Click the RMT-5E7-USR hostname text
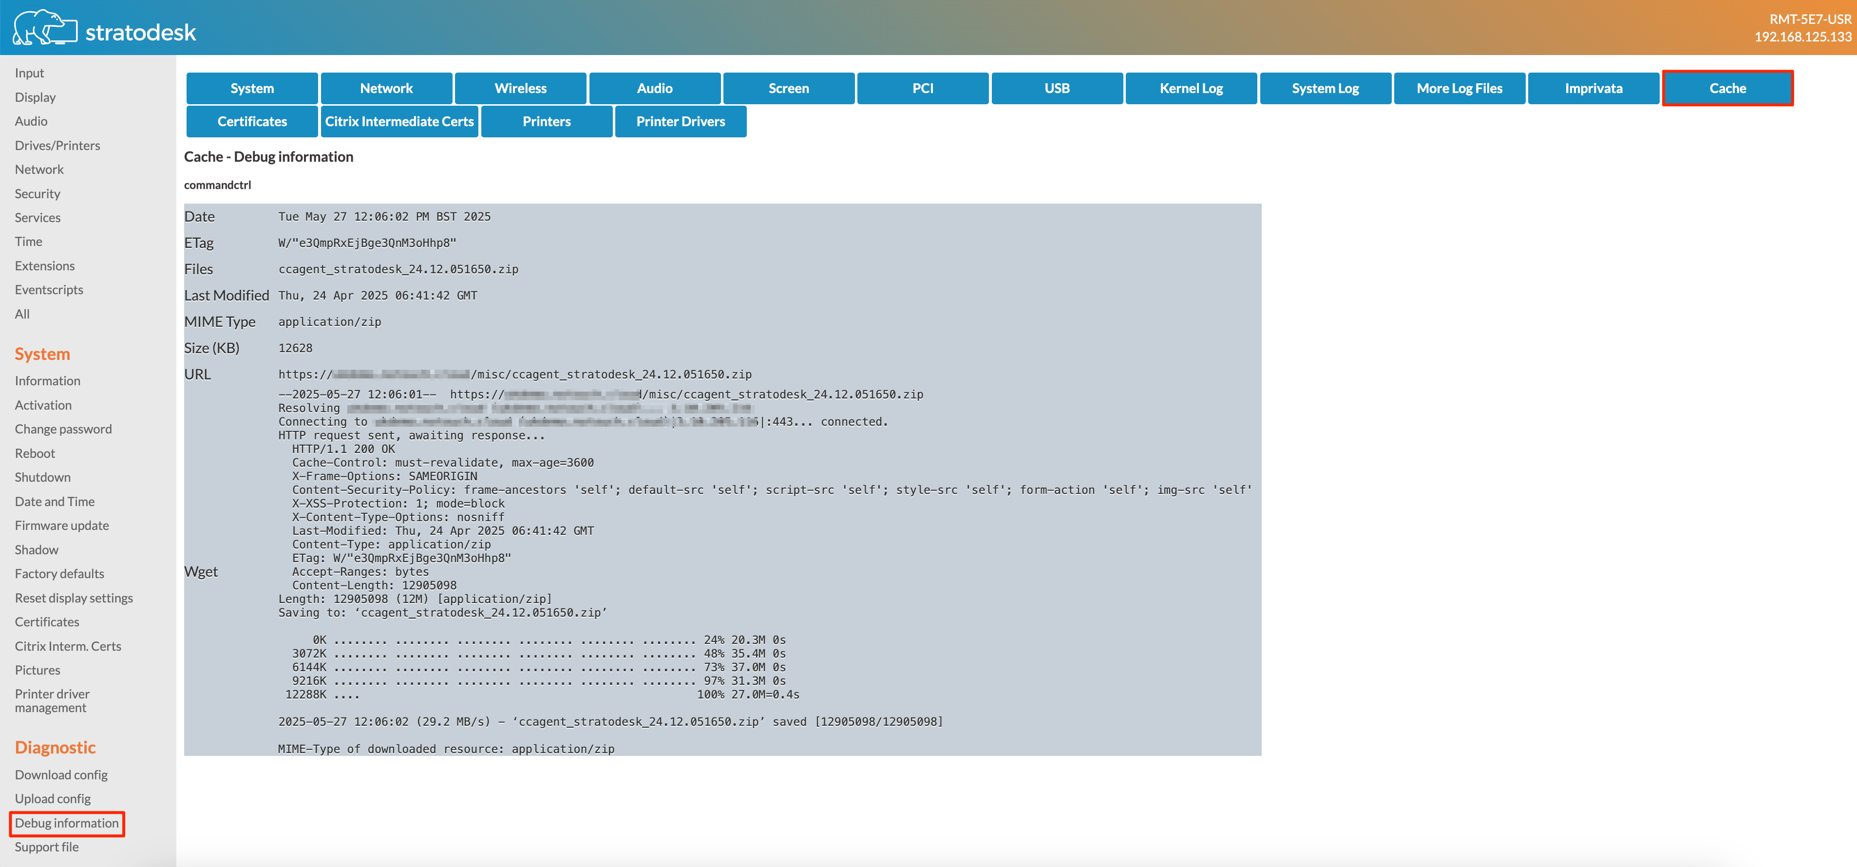This screenshot has width=1857, height=867. (1810, 19)
